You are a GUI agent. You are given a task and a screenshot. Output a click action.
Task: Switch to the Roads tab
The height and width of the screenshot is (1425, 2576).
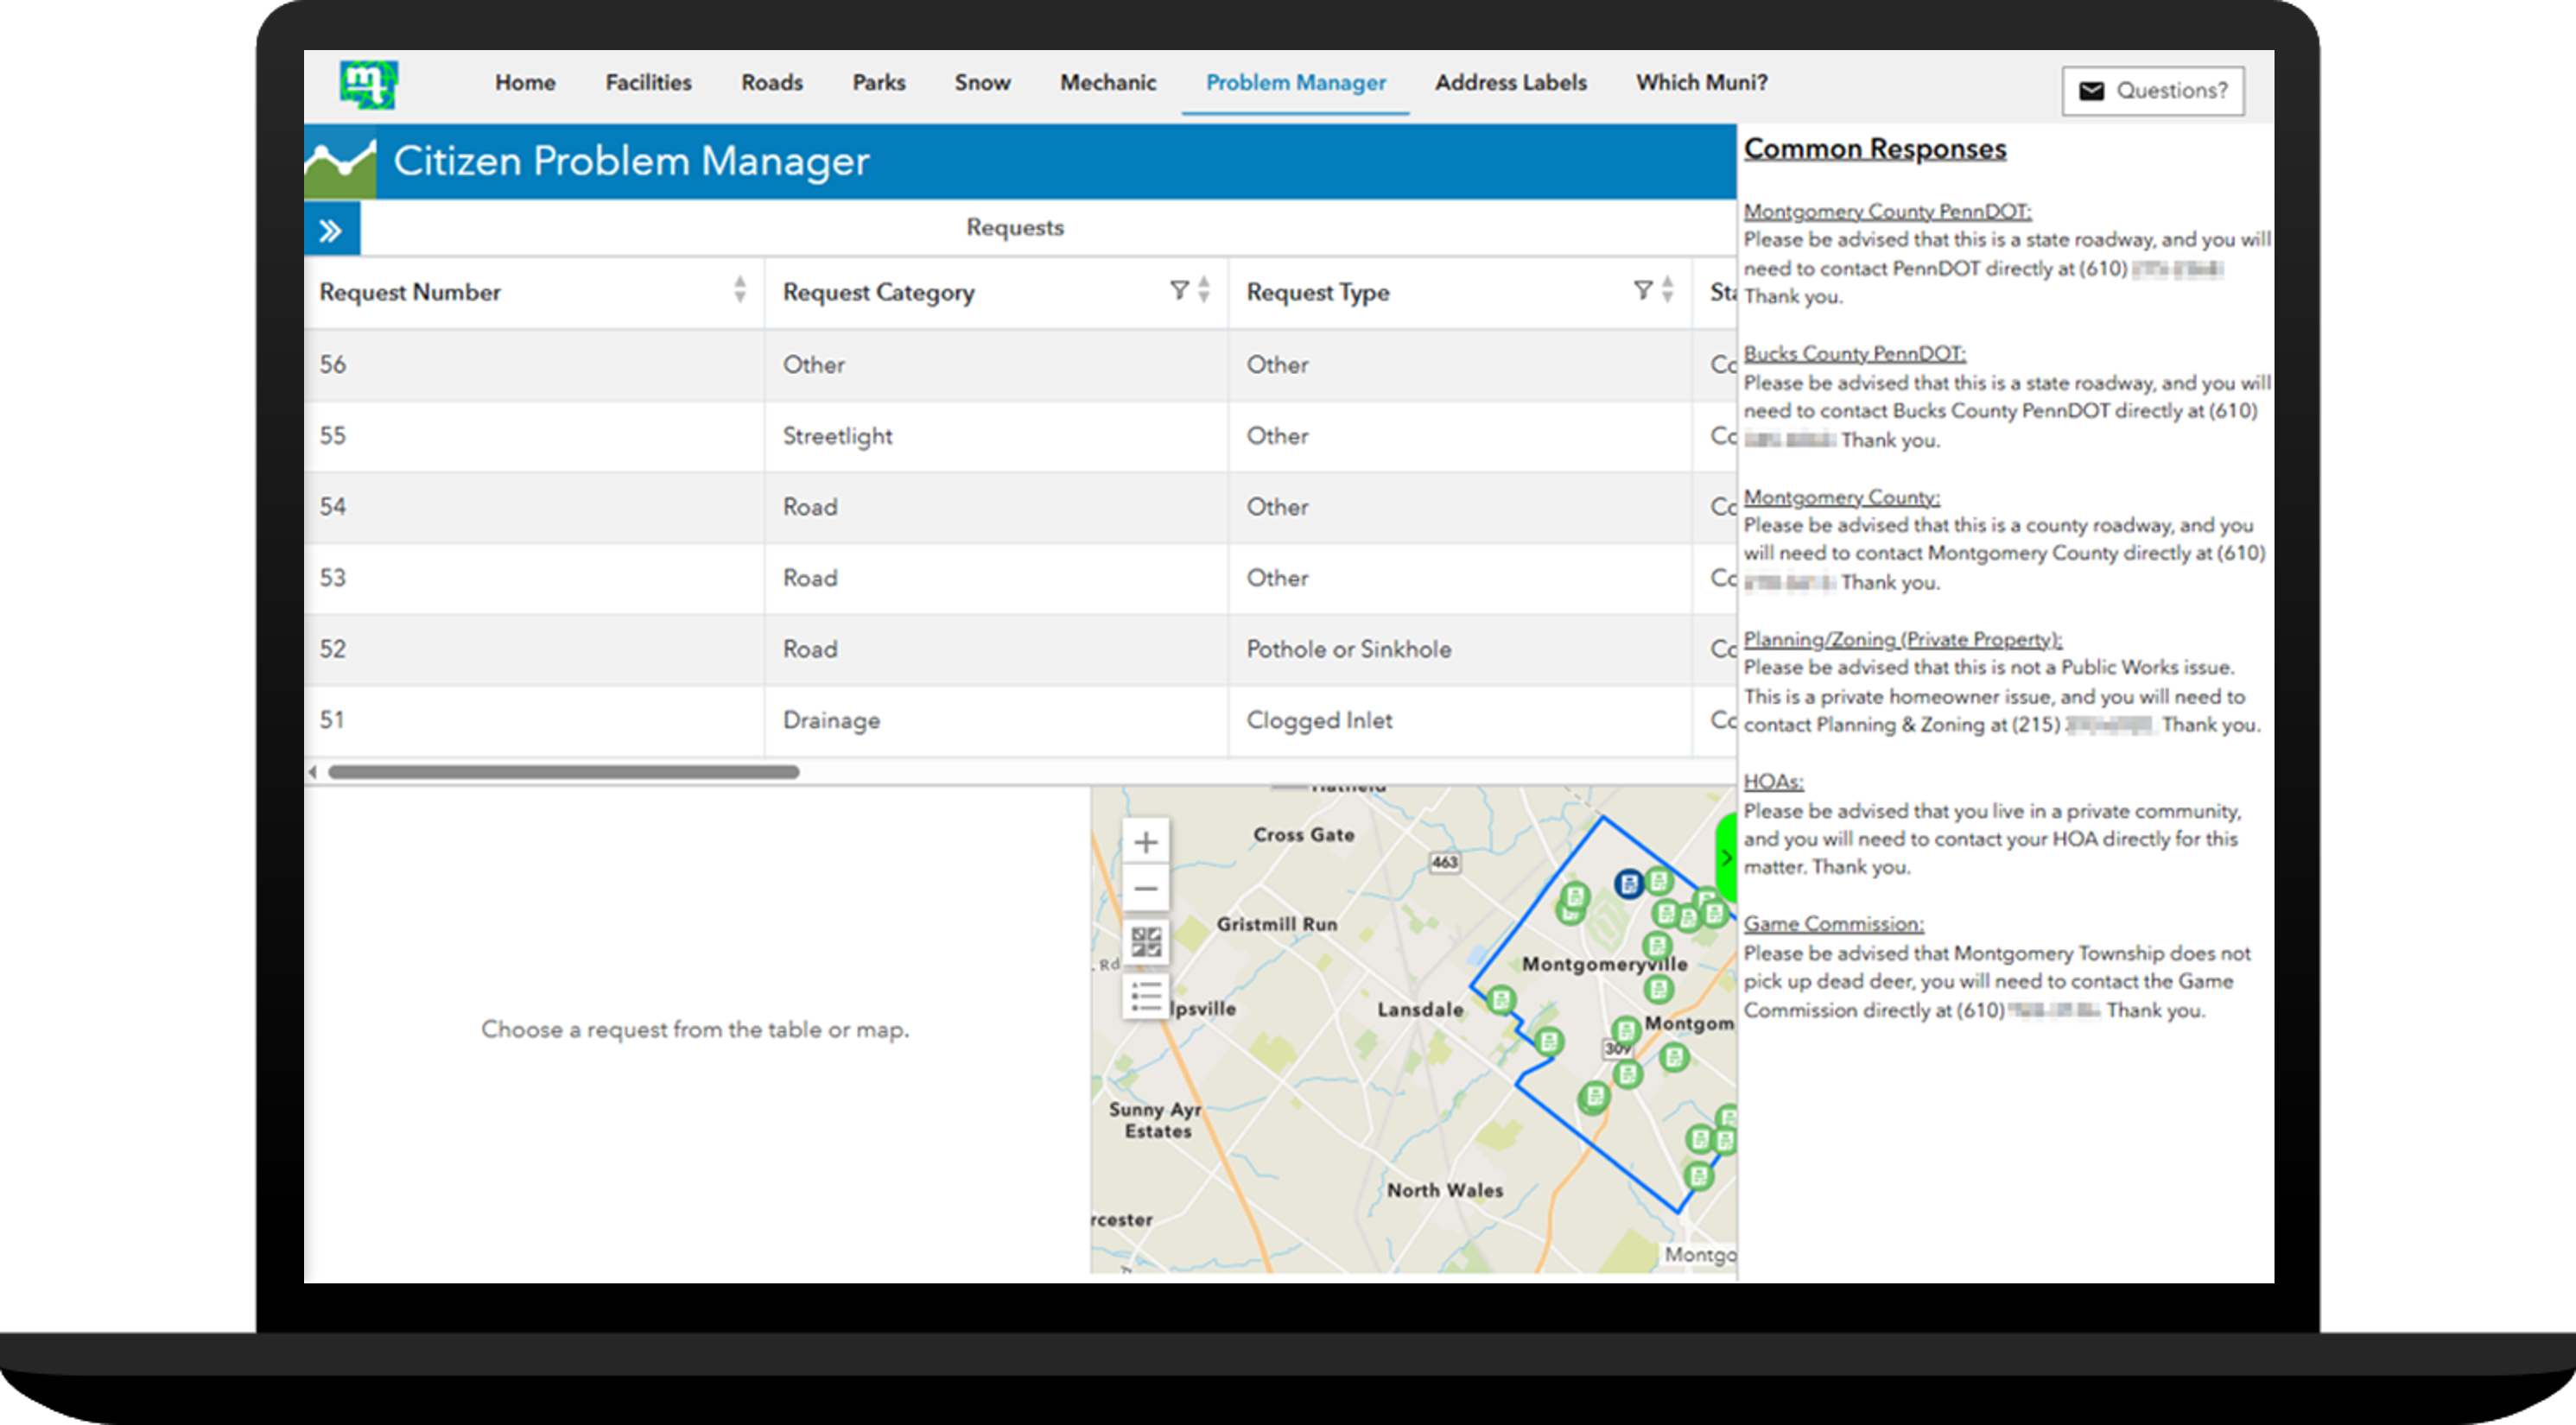771,83
